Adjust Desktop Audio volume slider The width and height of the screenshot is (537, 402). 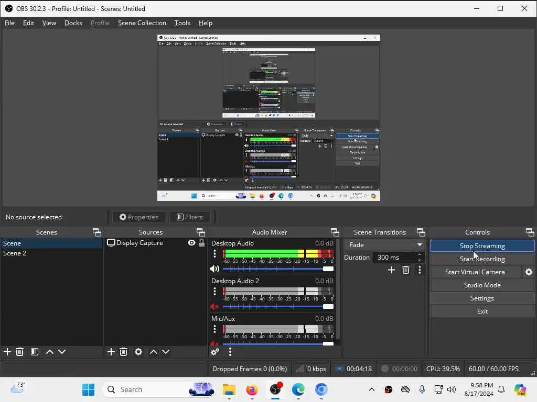pyautogui.click(x=278, y=269)
